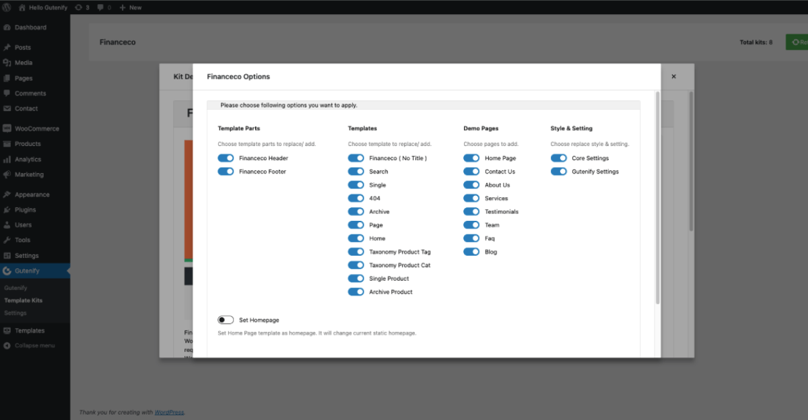808x420 pixels.
Task: Toggle the Team demo page switch
Action: coord(471,225)
